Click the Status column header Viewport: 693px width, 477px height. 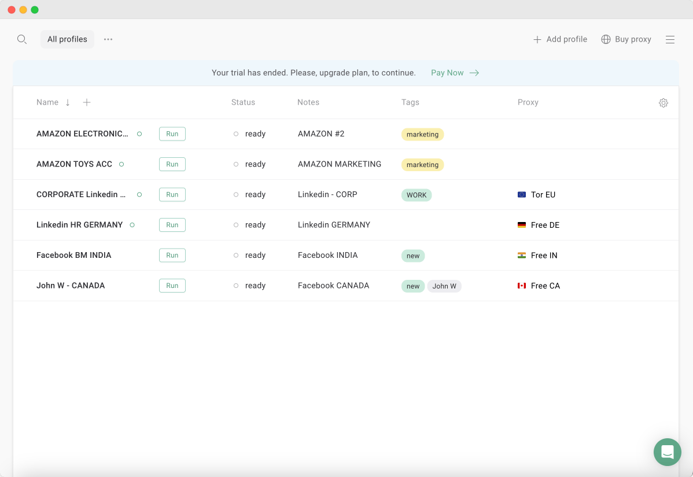click(243, 102)
